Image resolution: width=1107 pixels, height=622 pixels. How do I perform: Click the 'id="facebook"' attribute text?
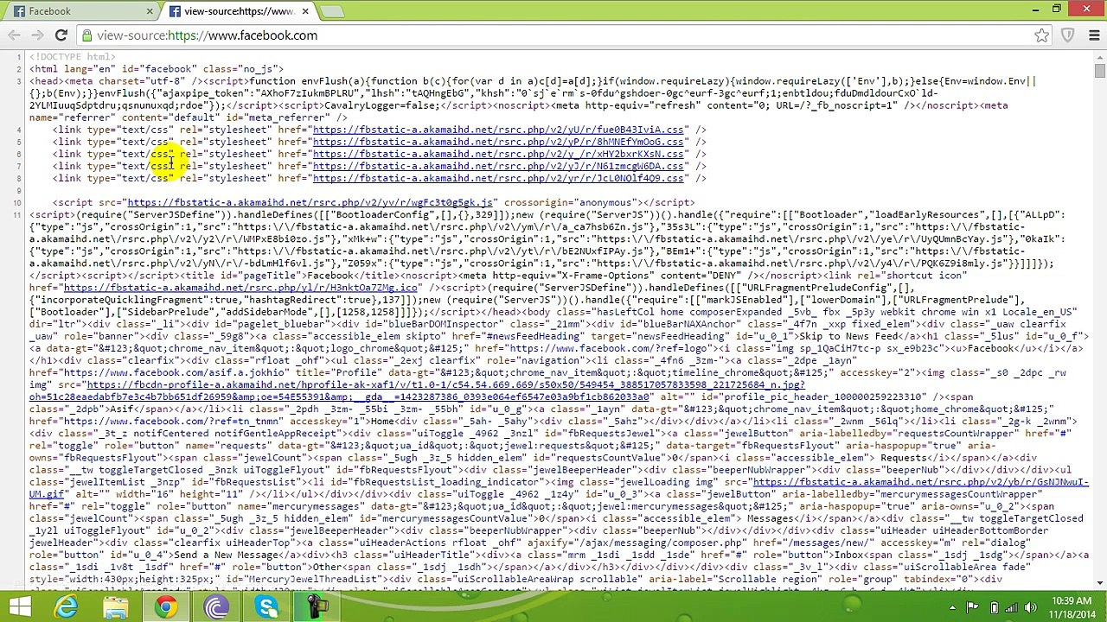coord(158,68)
